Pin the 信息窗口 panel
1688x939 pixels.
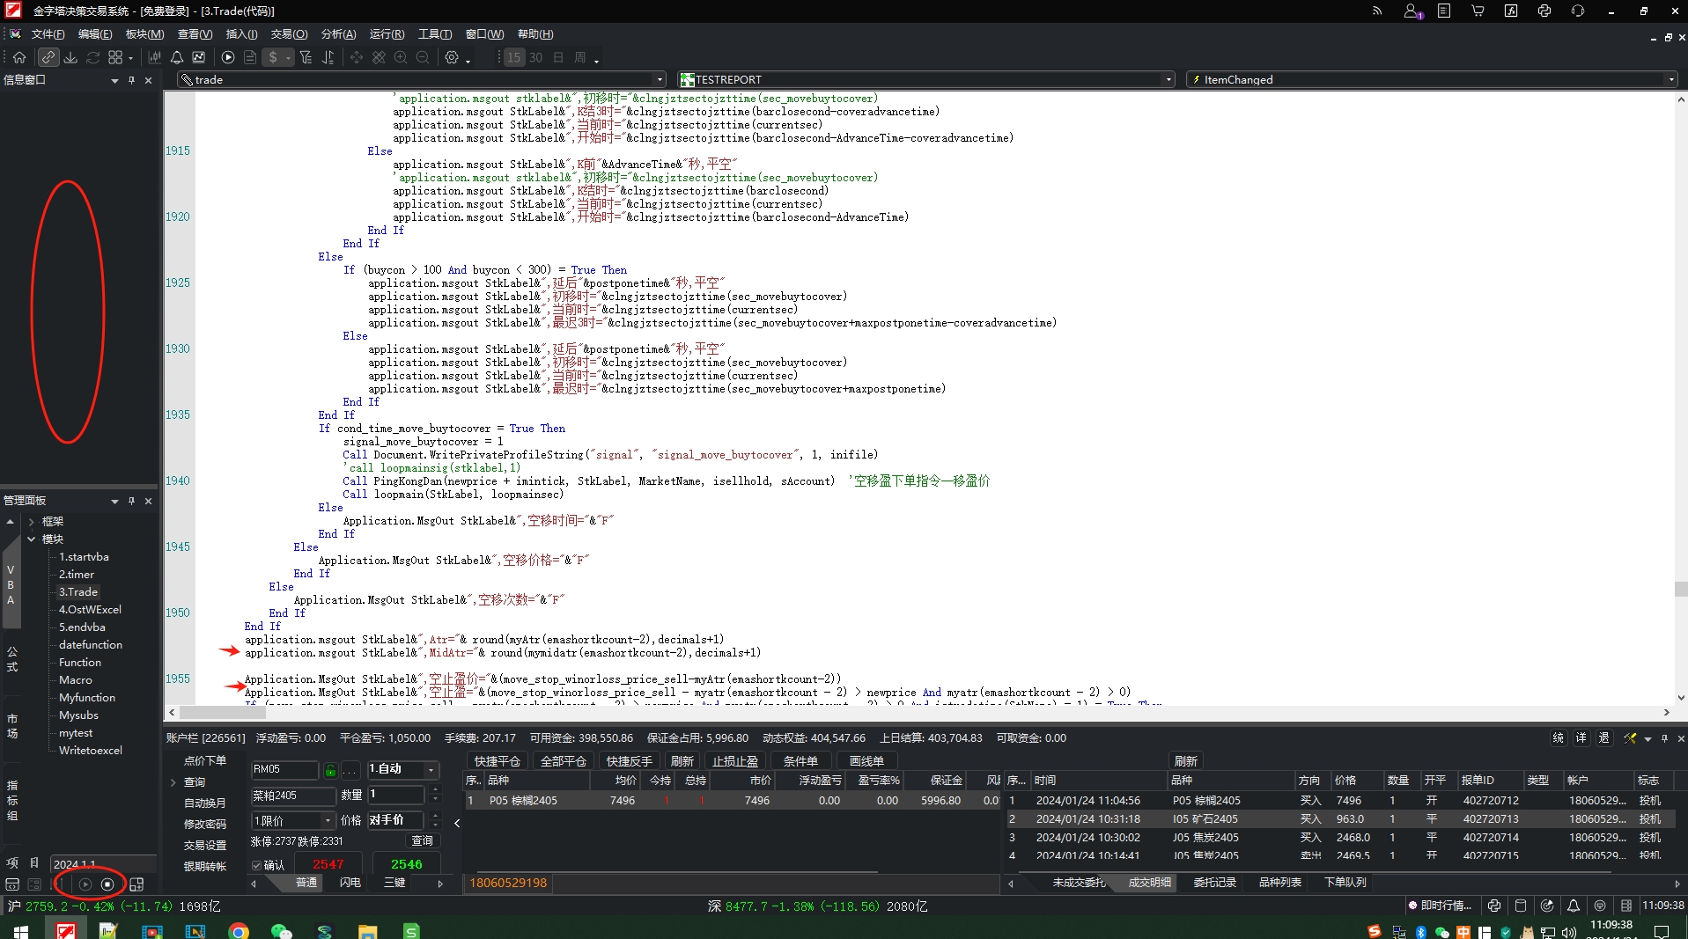tap(131, 80)
